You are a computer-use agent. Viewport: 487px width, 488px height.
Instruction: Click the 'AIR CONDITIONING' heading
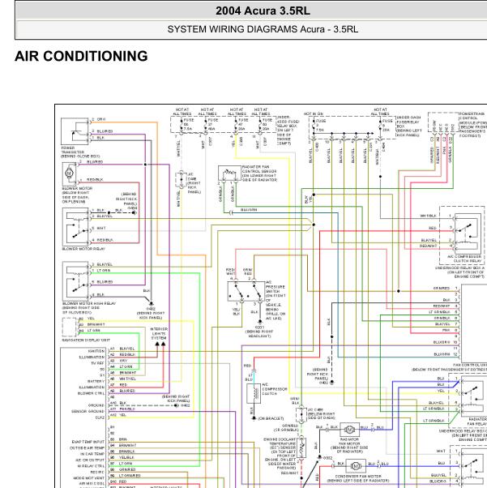[81, 56]
